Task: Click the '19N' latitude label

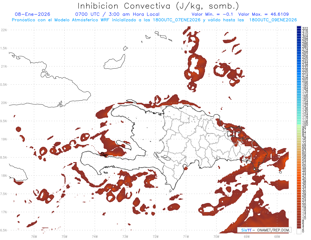Action: click(x=4, y=139)
